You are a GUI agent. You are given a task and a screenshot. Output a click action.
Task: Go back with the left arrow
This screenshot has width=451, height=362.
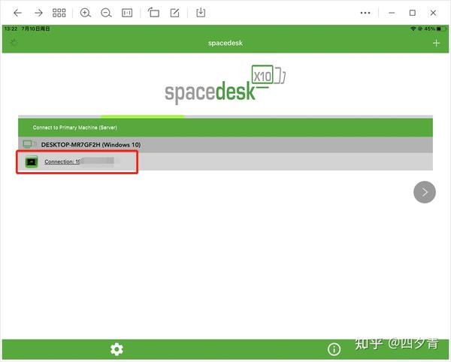coord(18,13)
